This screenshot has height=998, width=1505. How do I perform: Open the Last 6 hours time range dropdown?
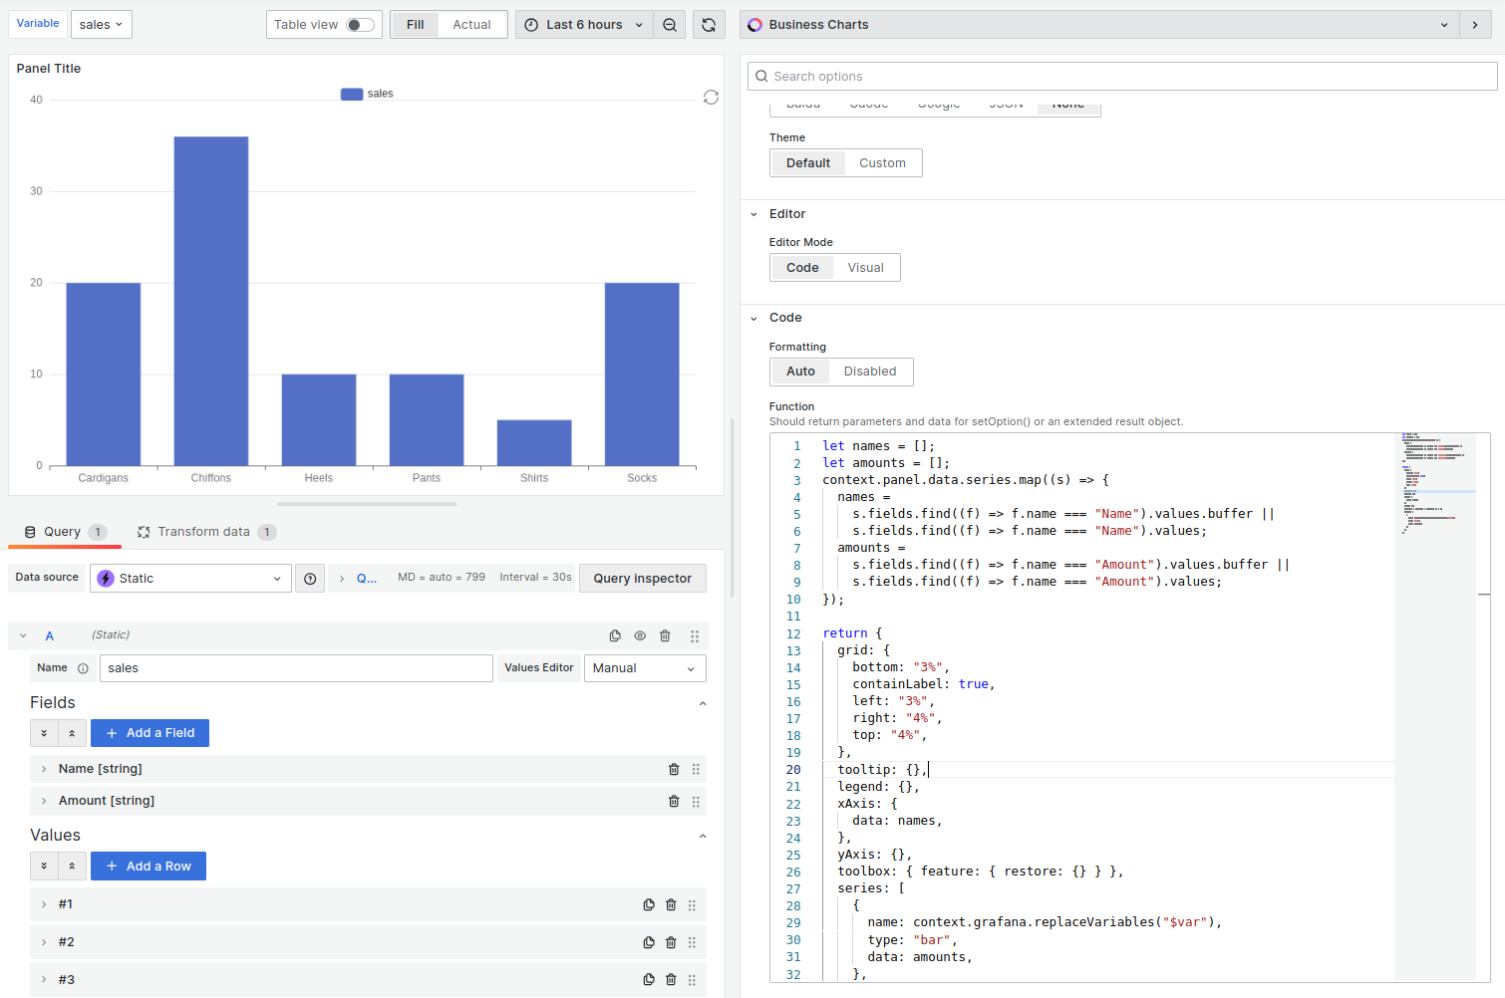tap(583, 24)
